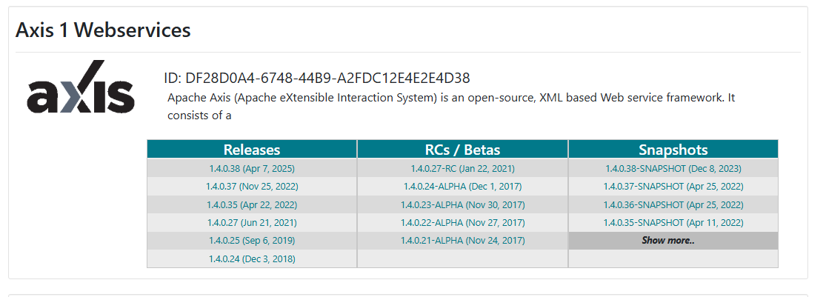Open 1.4.0.27-RC (Jan 22, 2021) build
Image resolution: width=826 pixels, height=297 pixels.
point(462,169)
